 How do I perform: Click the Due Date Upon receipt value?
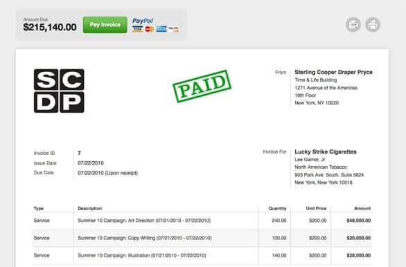click(x=107, y=173)
